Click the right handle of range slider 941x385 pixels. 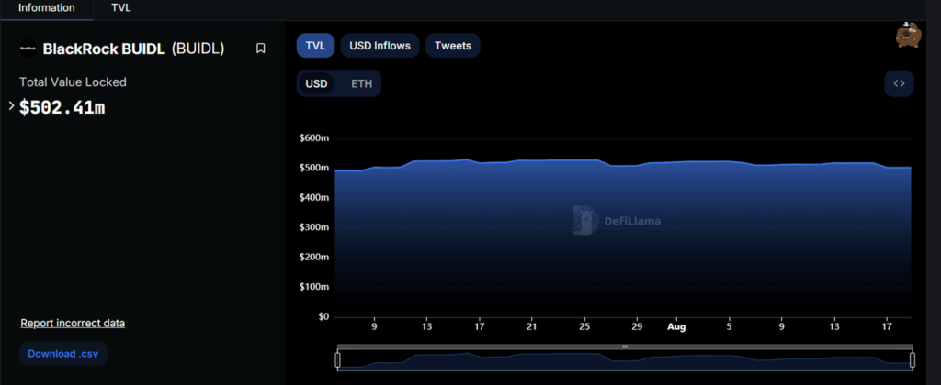click(913, 360)
